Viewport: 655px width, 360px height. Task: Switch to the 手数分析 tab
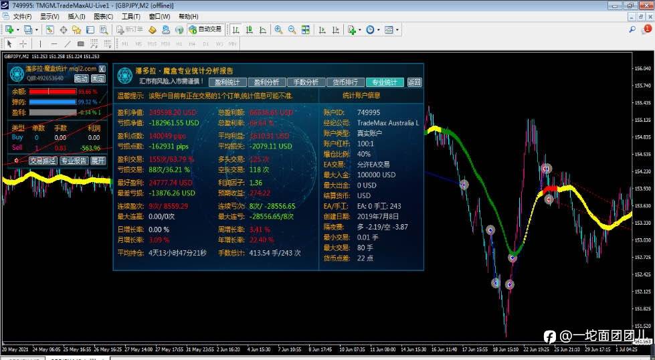pos(306,82)
